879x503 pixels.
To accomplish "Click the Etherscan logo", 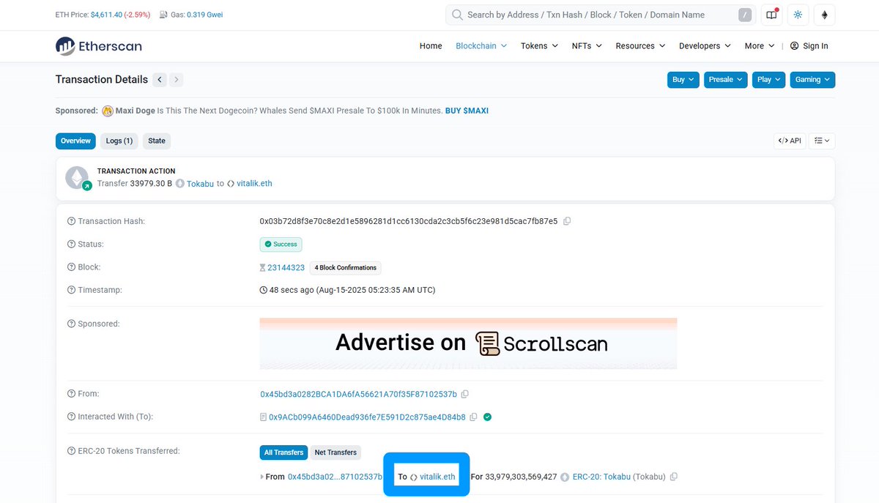I will tap(99, 46).
